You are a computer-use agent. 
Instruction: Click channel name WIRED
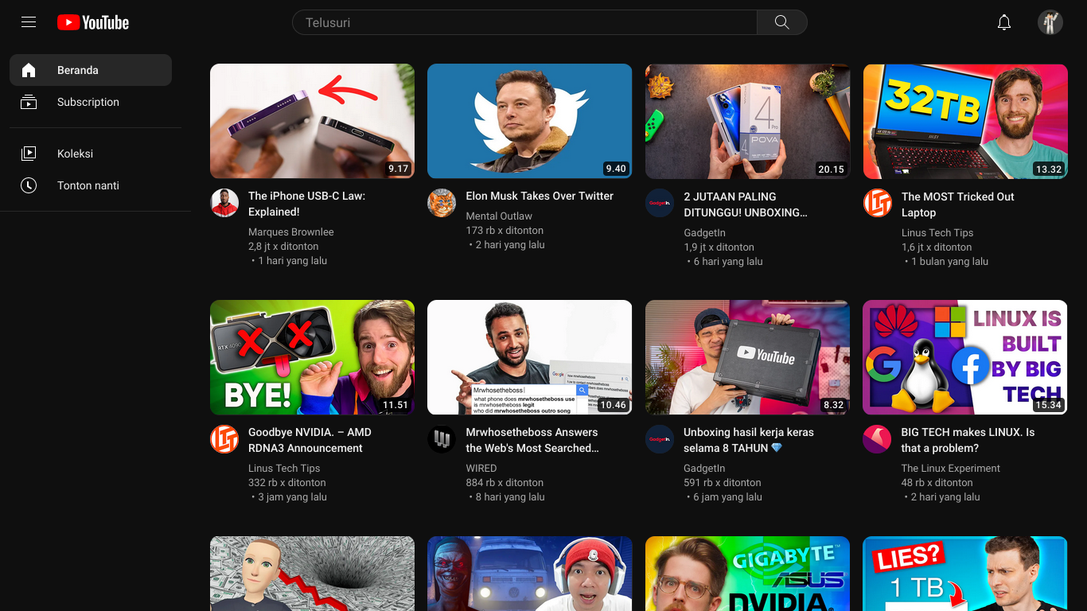(481, 469)
